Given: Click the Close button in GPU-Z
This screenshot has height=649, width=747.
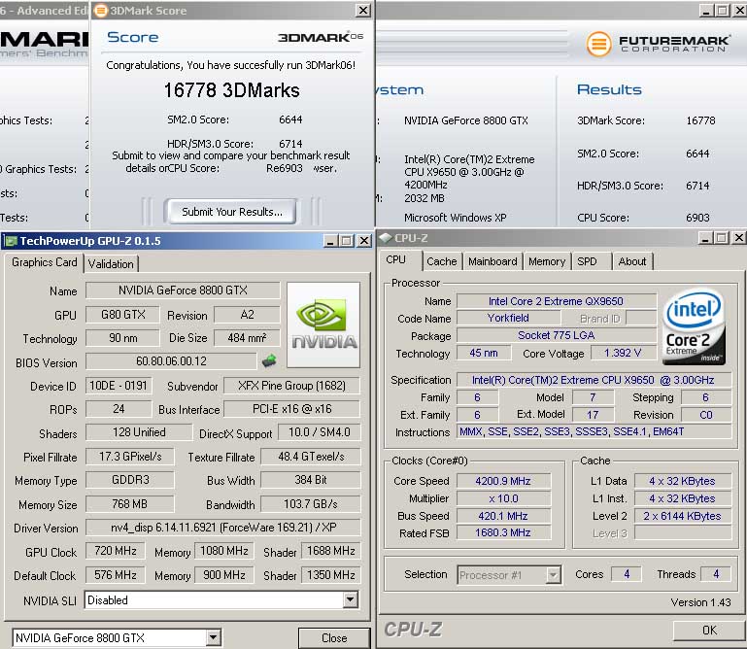Looking at the screenshot, I should [334, 638].
